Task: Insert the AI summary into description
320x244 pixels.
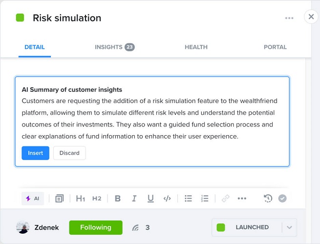Action: coord(35,153)
